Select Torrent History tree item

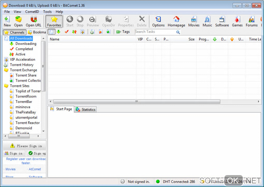coord(21,65)
